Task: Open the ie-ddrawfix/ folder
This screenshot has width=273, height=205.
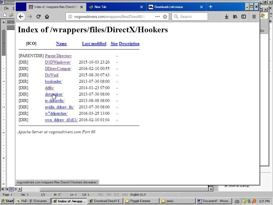Action: pyautogui.click(x=55, y=101)
